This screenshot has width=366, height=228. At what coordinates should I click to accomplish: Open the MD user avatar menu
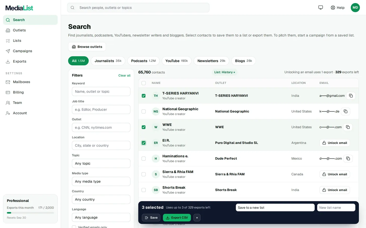tap(355, 8)
